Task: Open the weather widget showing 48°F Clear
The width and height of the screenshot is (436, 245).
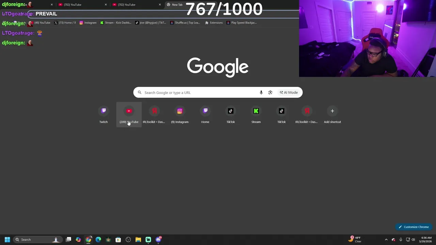Action: (355, 240)
